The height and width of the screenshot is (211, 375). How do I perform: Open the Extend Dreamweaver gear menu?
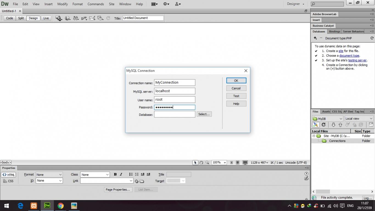(x=166, y=4)
